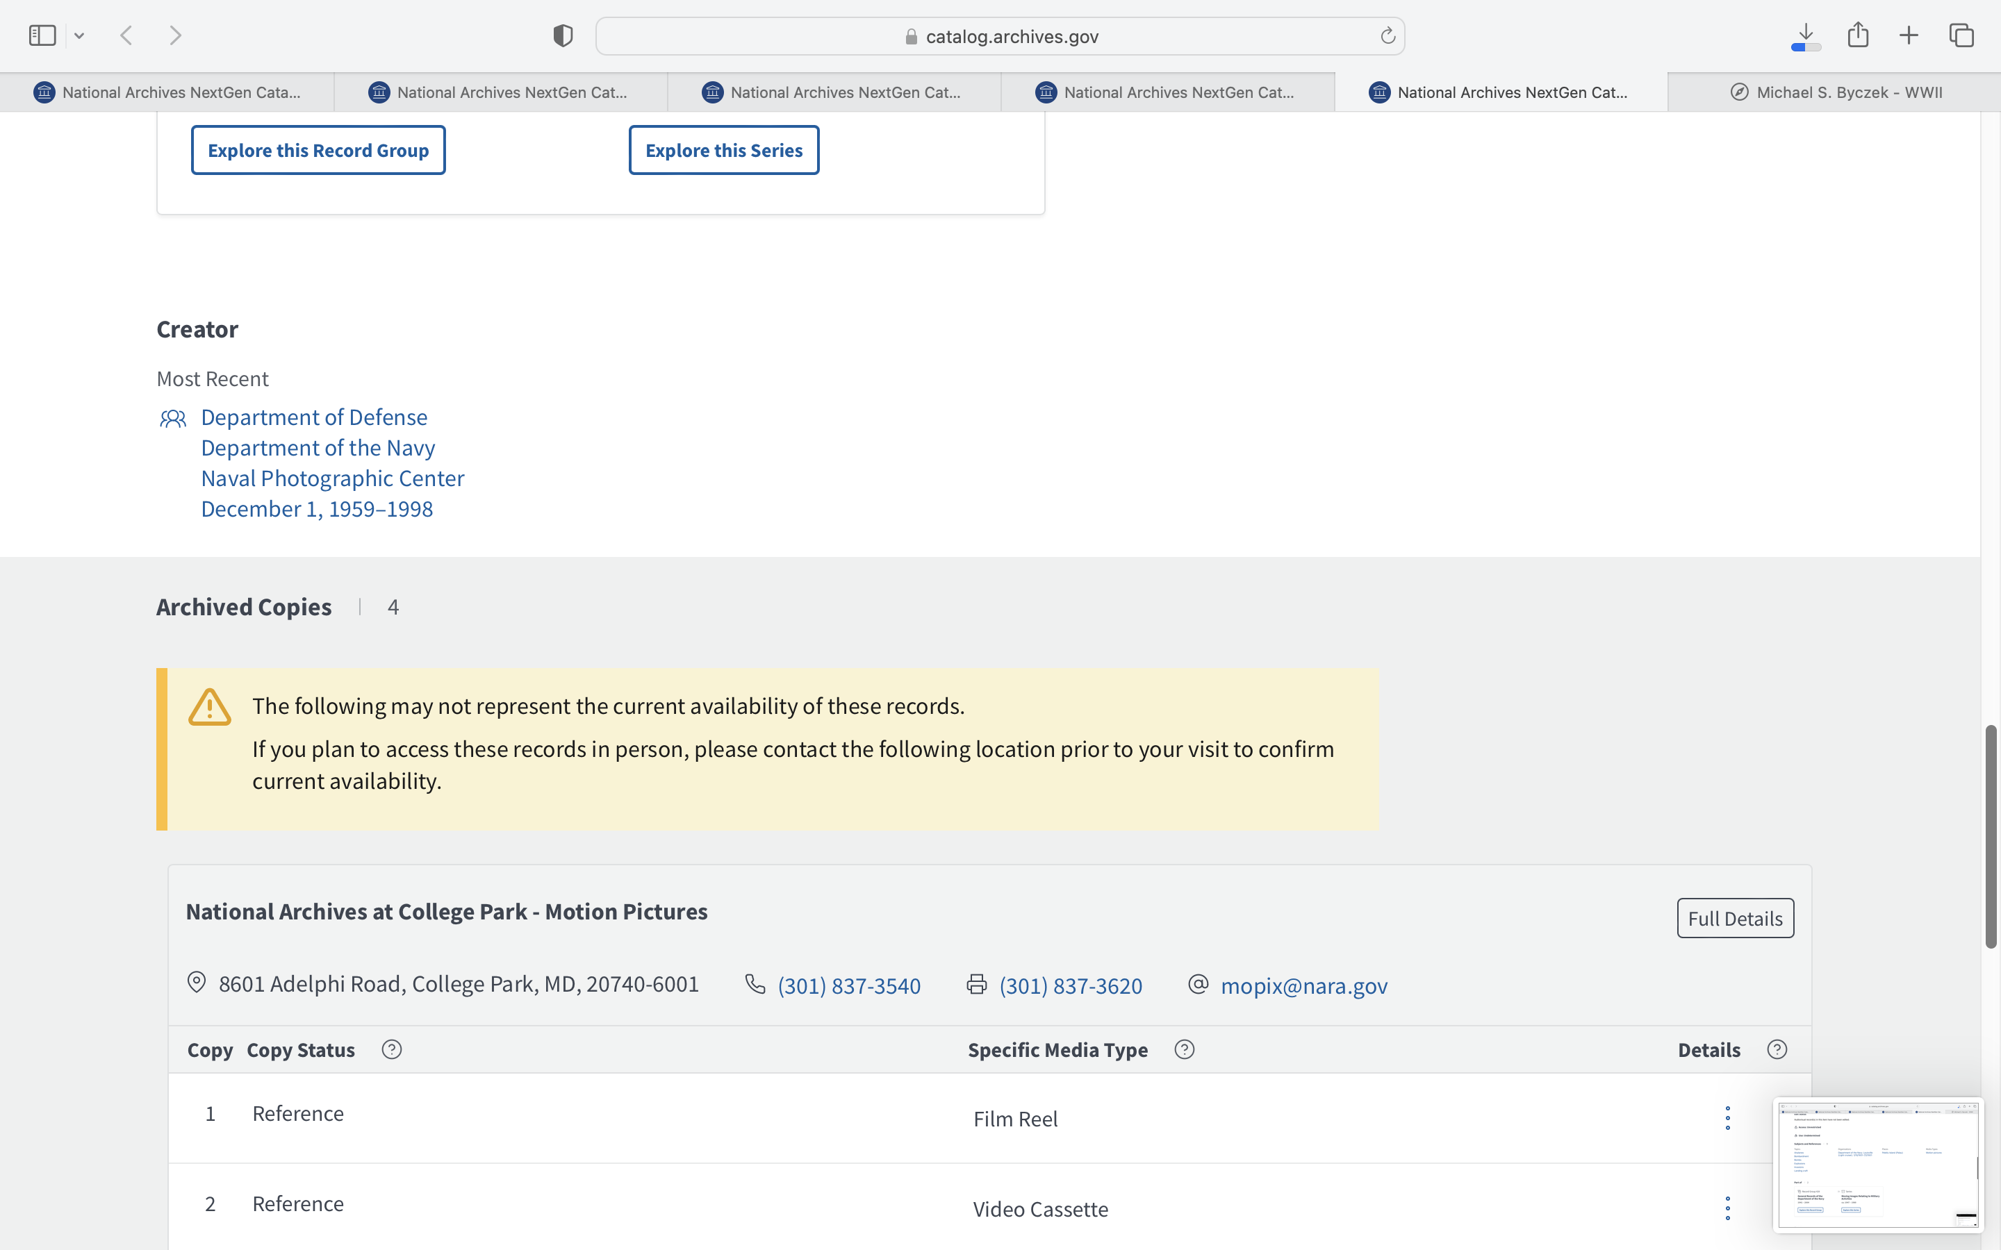
Task: Reload the page with the refresh icon
Action: [1387, 35]
